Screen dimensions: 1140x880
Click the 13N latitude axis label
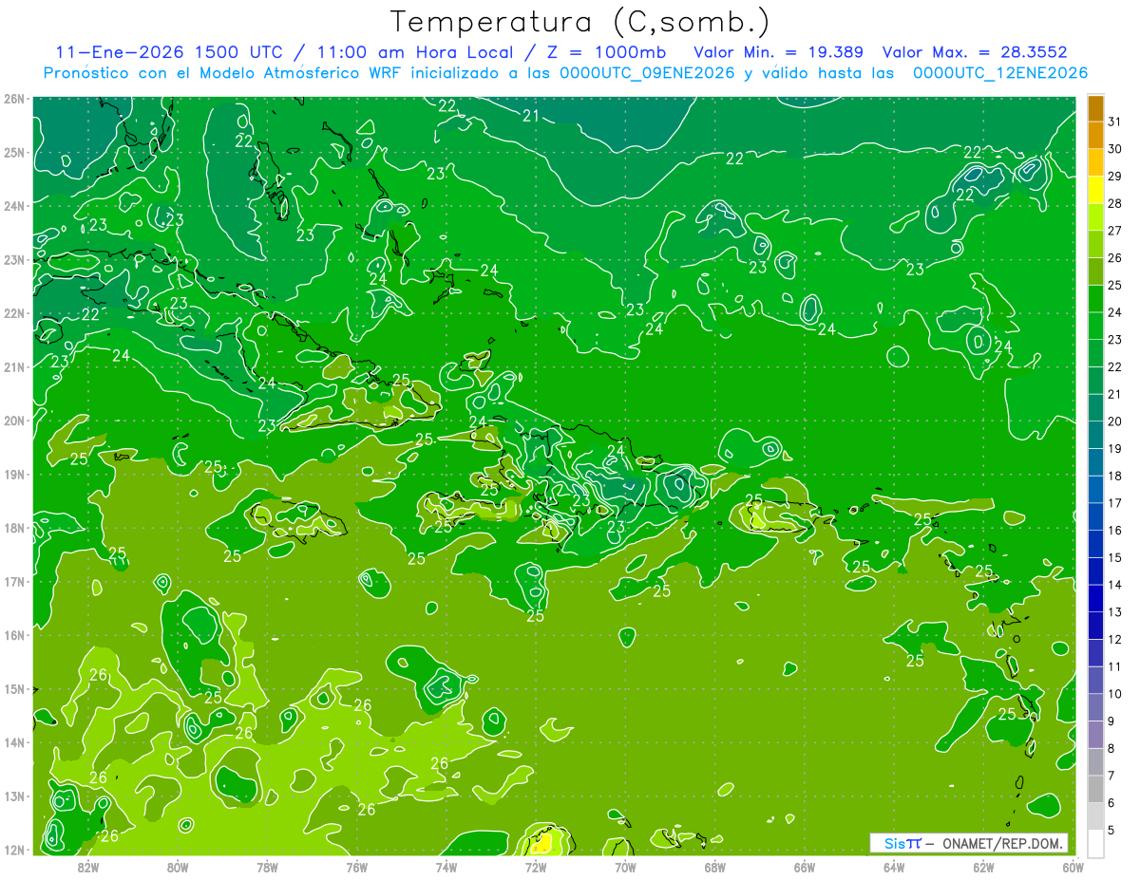(x=14, y=796)
